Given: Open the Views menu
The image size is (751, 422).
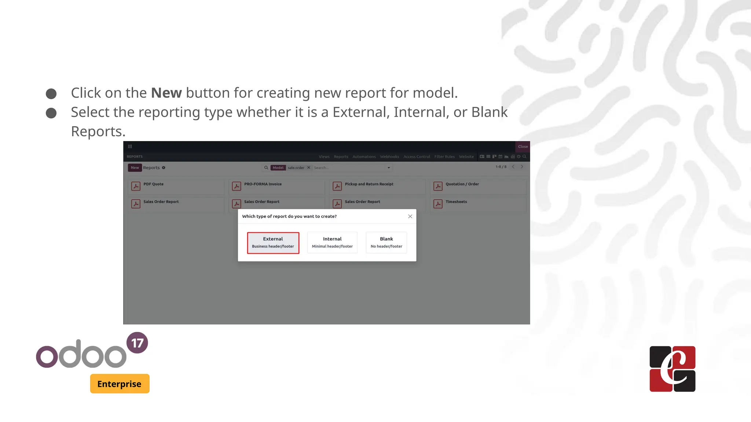Looking at the screenshot, I should click(x=324, y=157).
